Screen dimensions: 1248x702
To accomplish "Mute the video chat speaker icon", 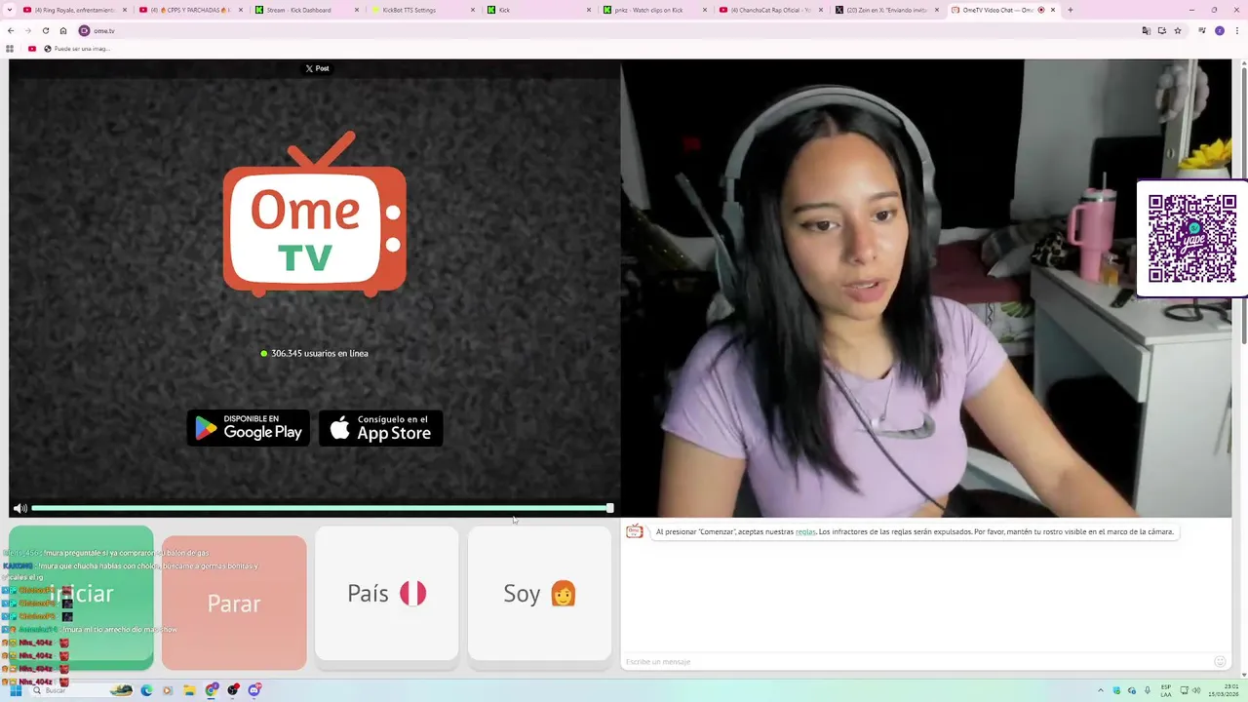I will (x=20, y=508).
